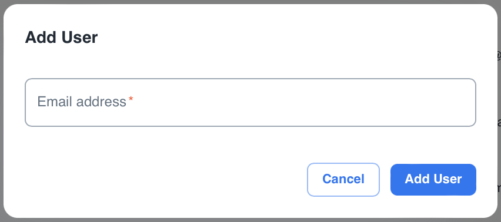Close the modal using Cancel
This screenshot has height=222, width=501.
click(x=343, y=180)
